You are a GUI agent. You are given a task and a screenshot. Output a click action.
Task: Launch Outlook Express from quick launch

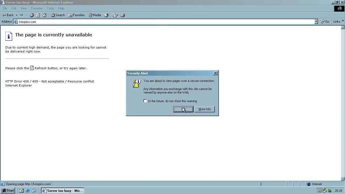tap(34, 190)
